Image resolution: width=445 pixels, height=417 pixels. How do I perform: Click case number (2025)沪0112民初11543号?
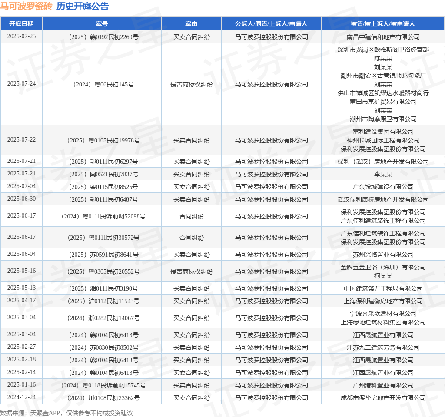click(x=103, y=301)
